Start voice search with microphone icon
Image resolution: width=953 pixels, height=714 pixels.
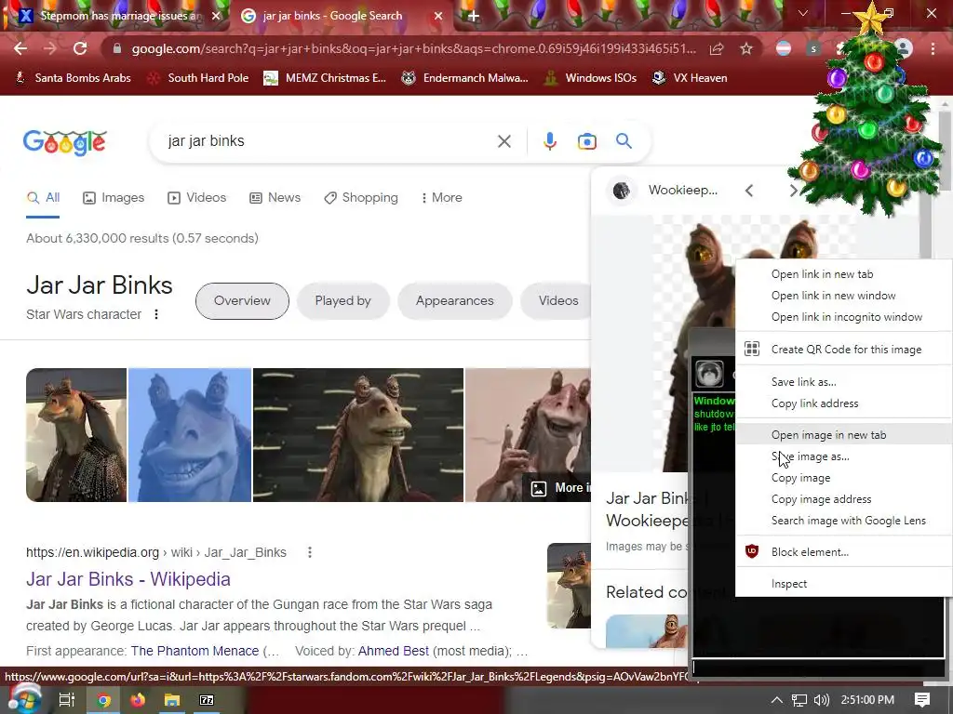pos(549,141)
